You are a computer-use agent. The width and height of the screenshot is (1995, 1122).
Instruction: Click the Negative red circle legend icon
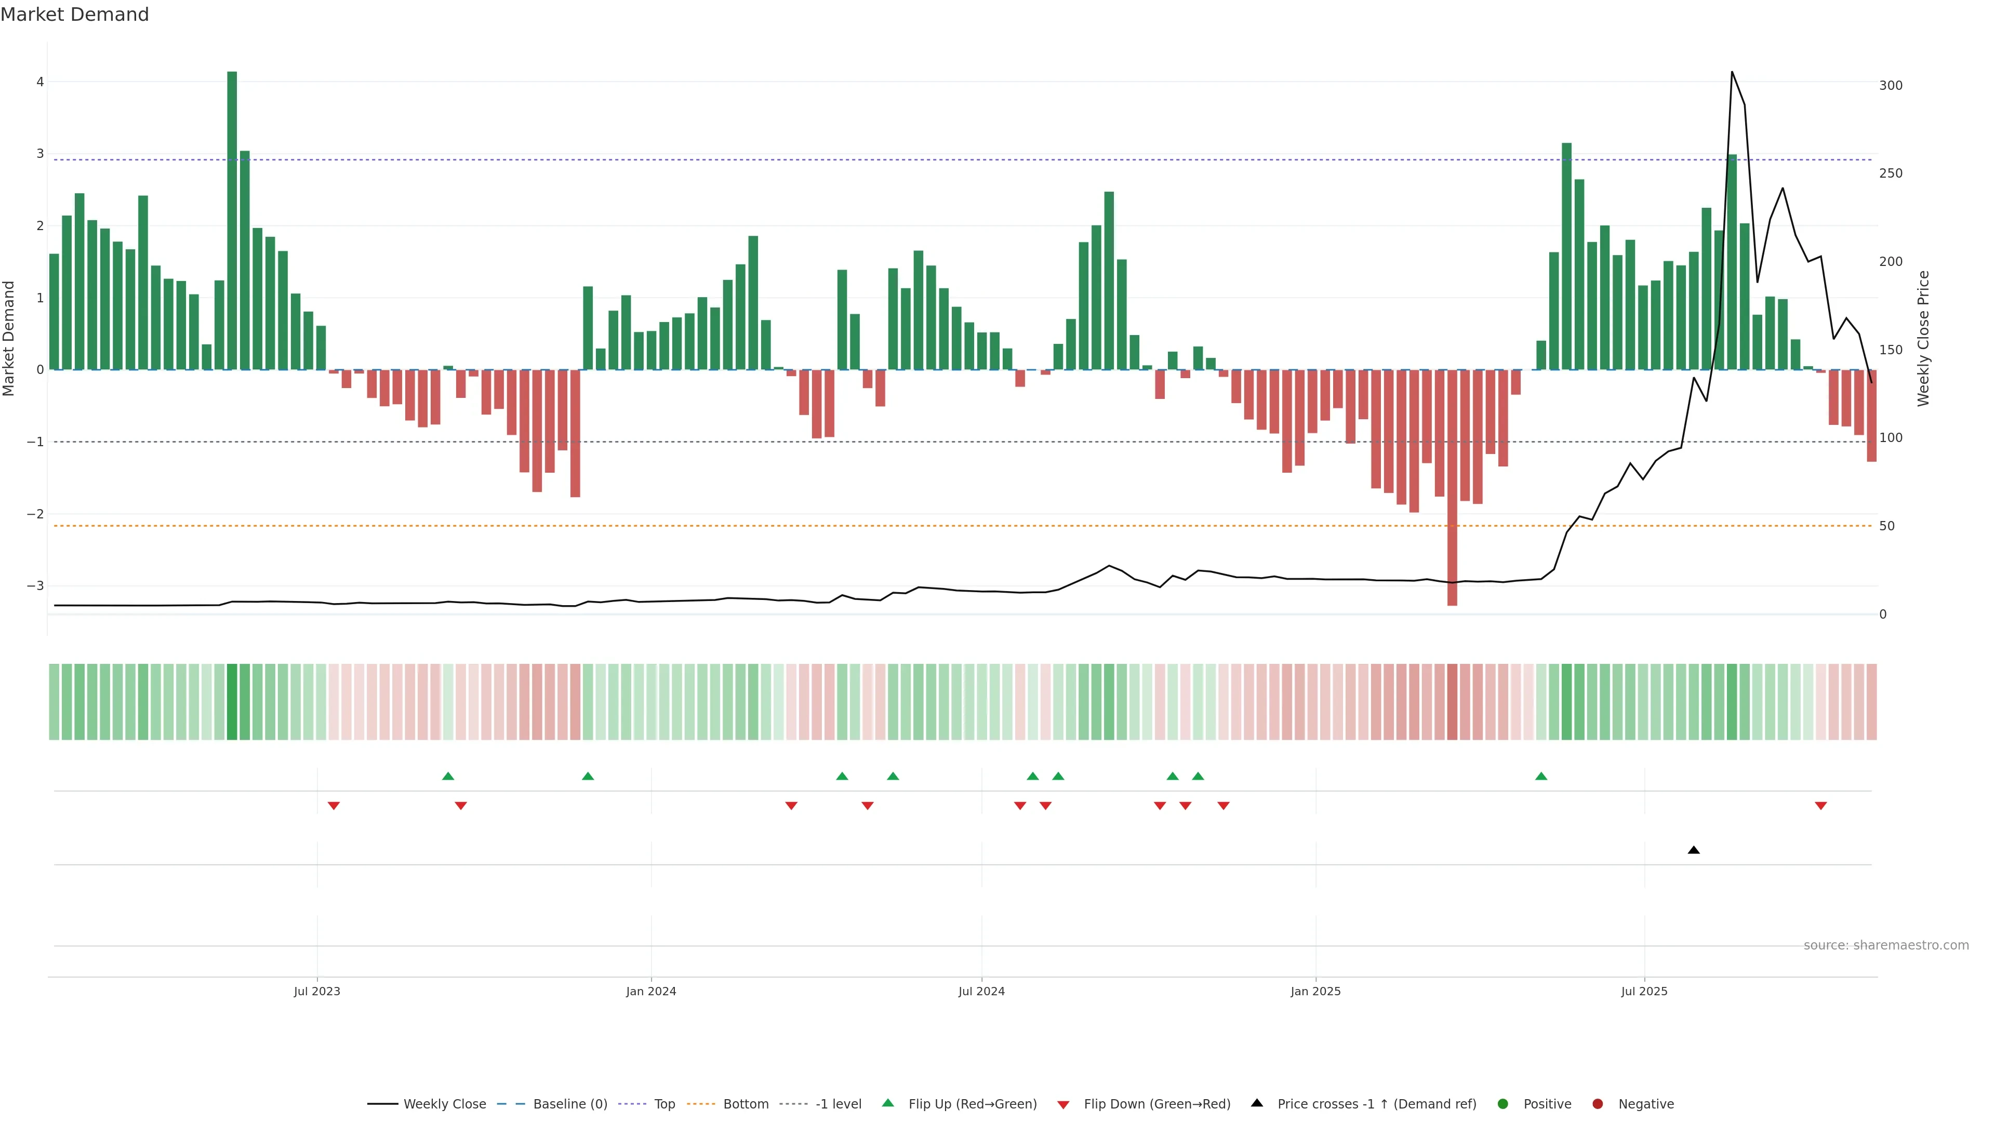pos(1598,1103)
